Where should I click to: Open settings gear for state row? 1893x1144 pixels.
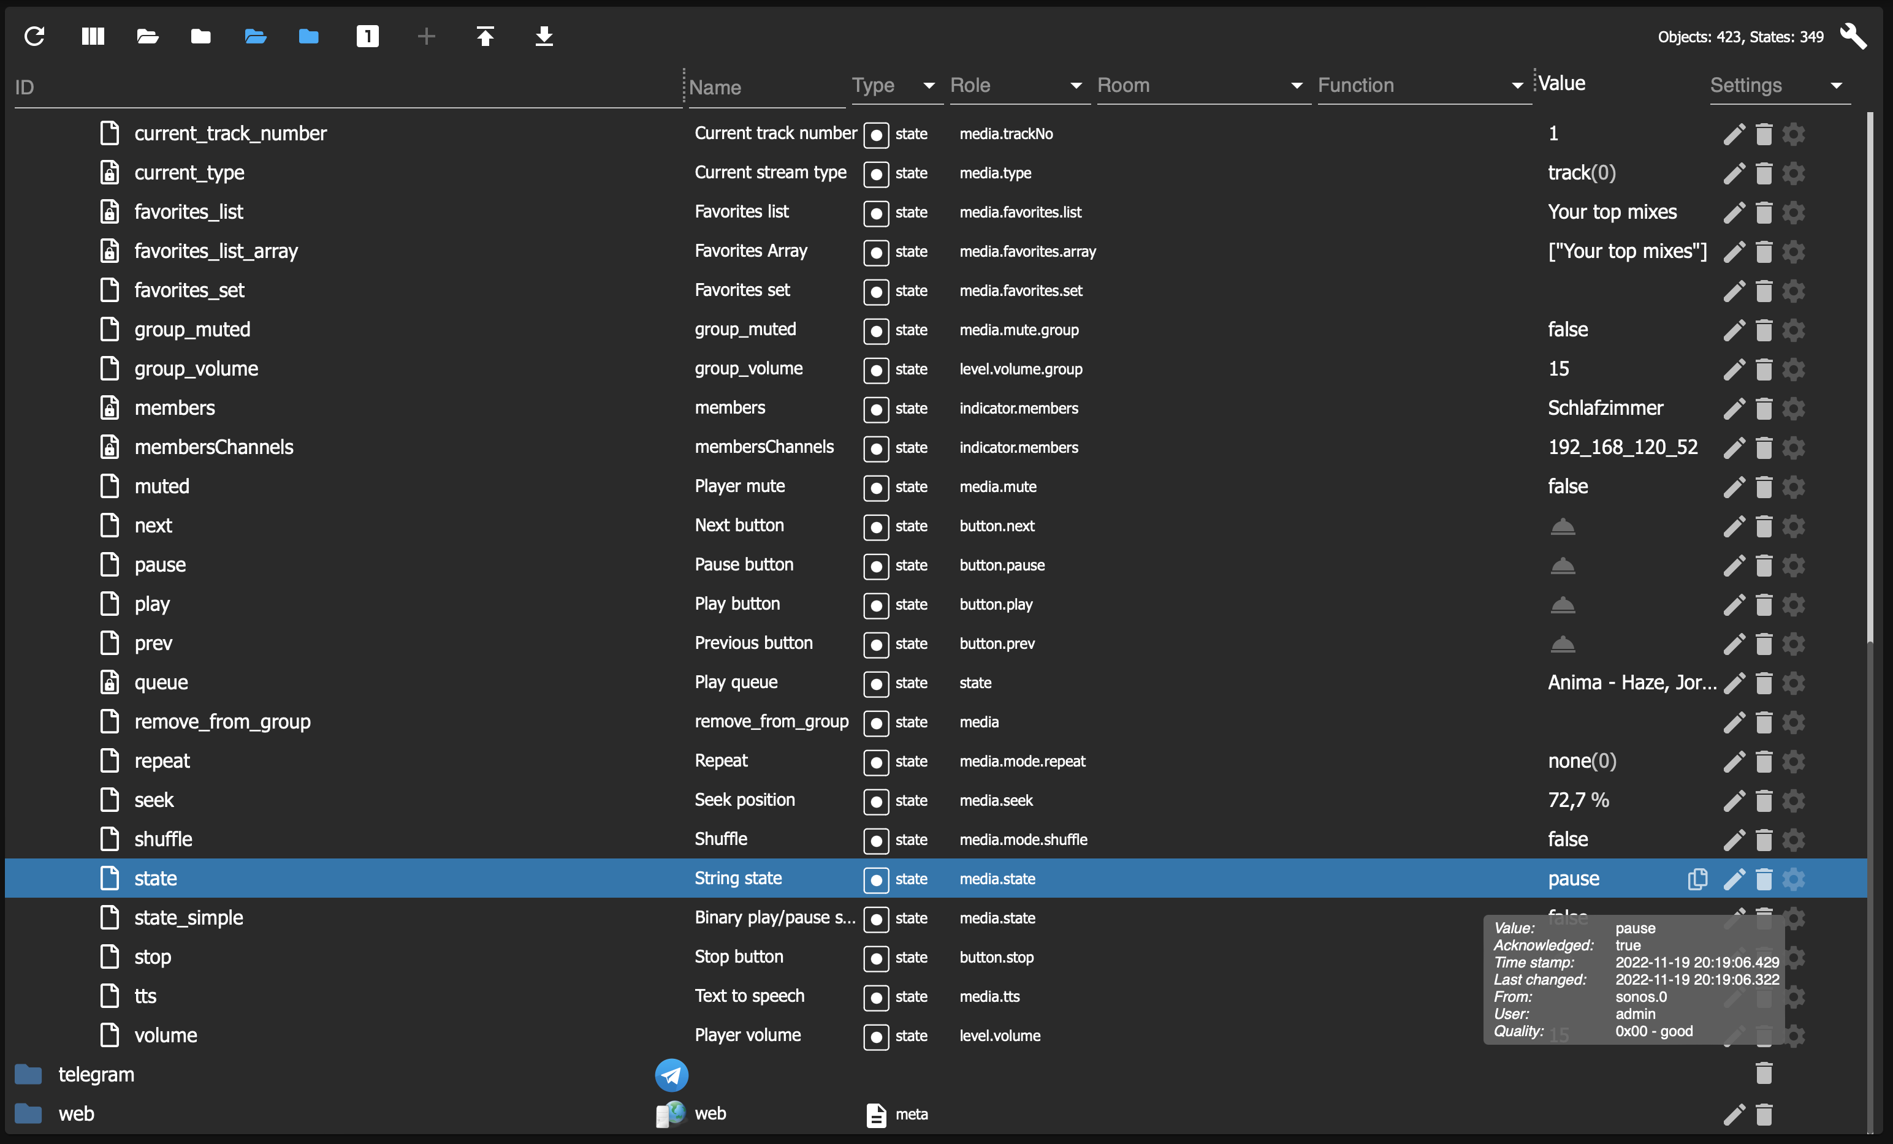point(1794,879)
